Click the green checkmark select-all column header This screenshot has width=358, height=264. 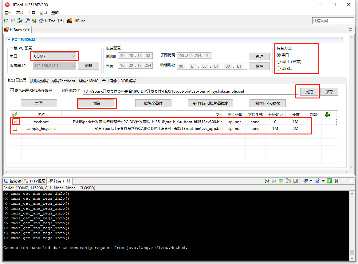15,114
